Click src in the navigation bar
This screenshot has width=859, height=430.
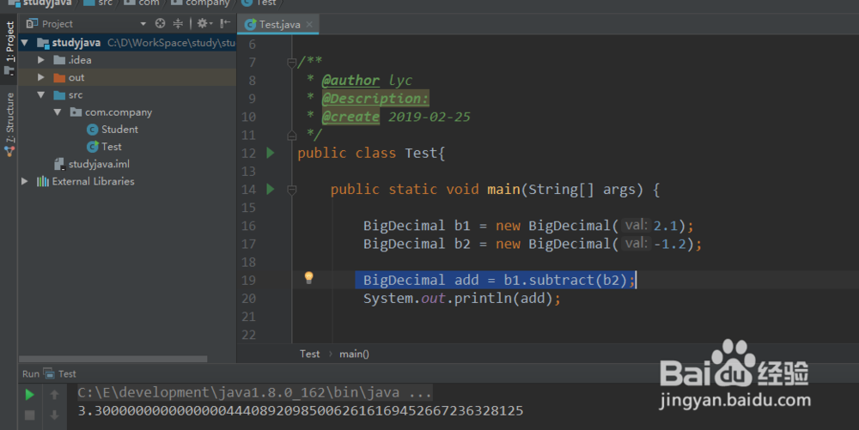(x=99, y=3)
